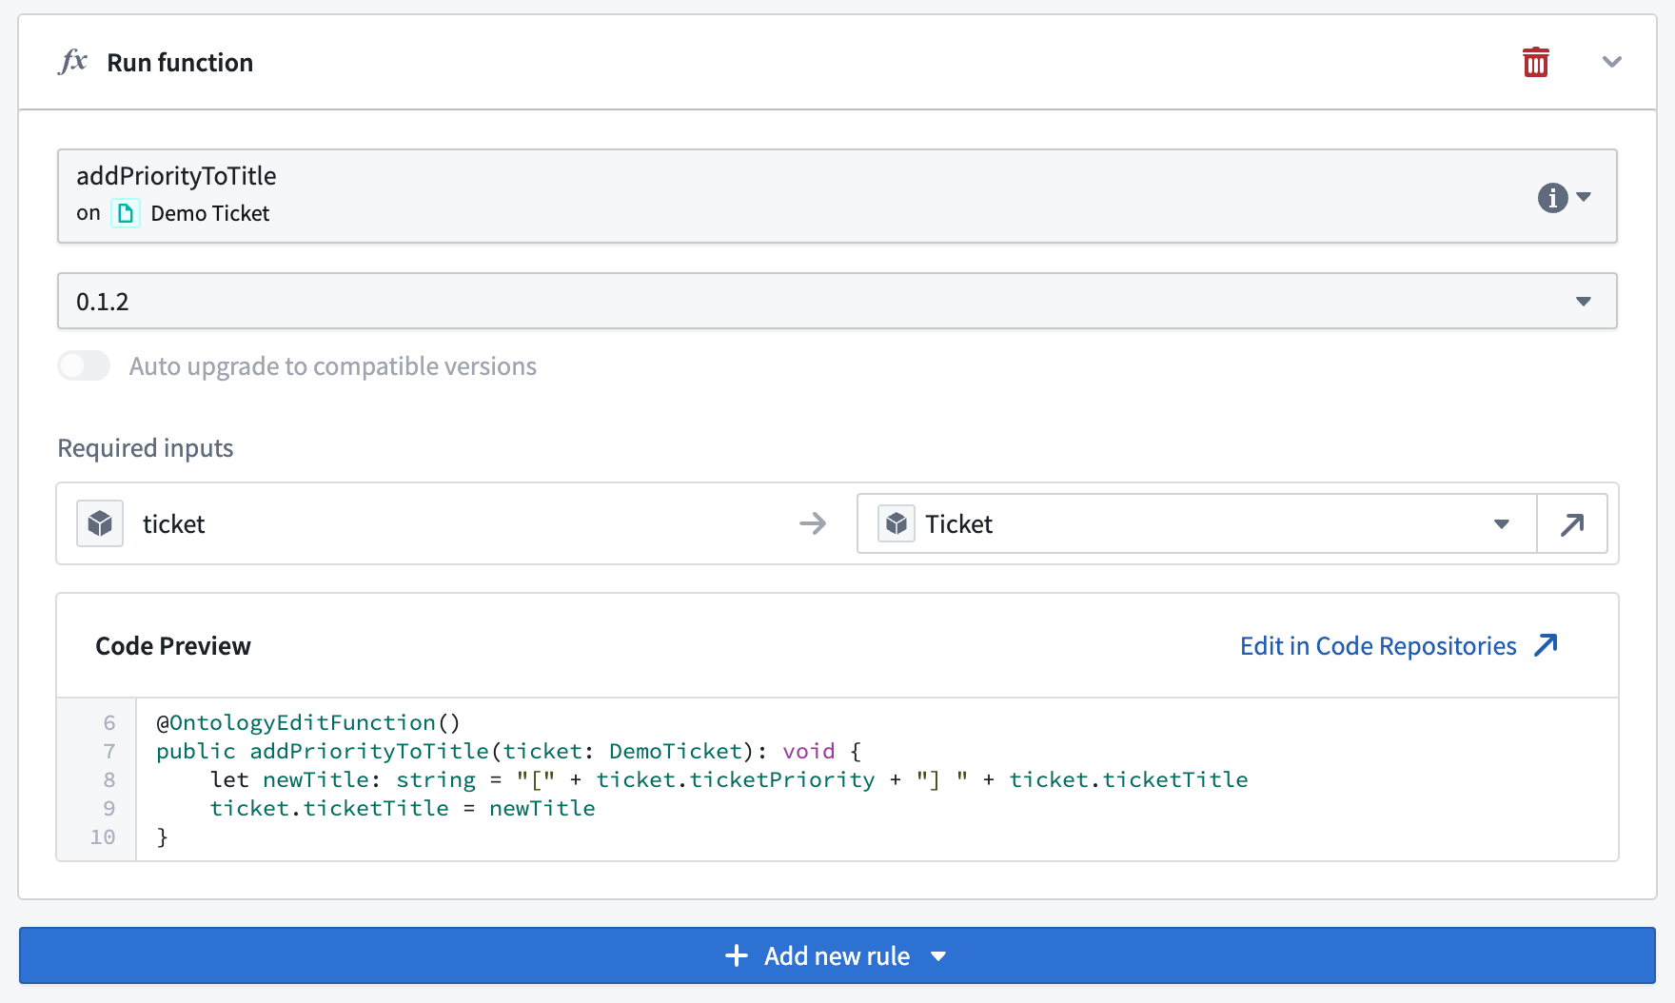Viewport: 1675px width, 1003px height.
Task: Click the external arrow beside Edit in Code Repositories
Action: coord(1546,645)
